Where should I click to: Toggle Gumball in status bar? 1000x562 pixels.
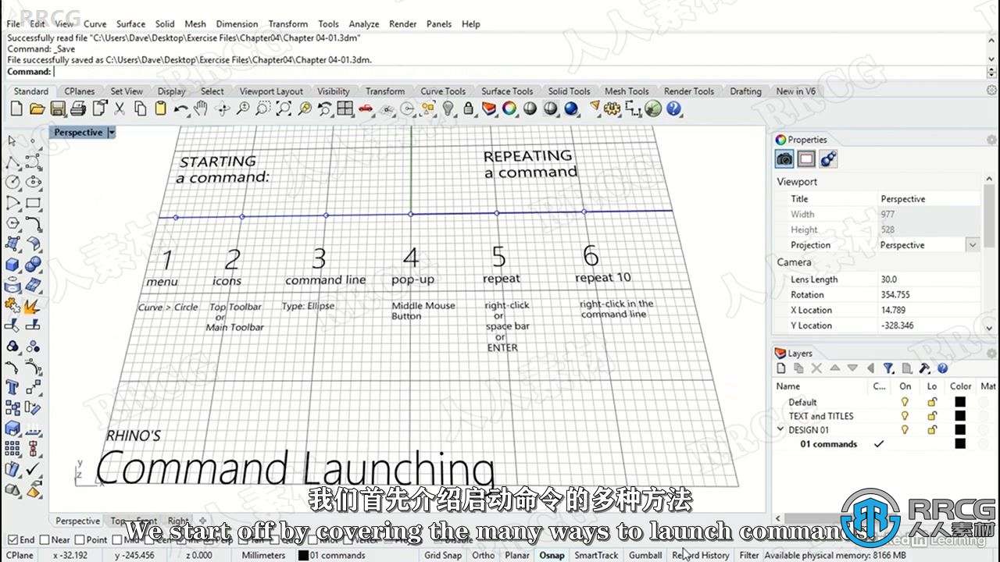[x=645, y=555]
